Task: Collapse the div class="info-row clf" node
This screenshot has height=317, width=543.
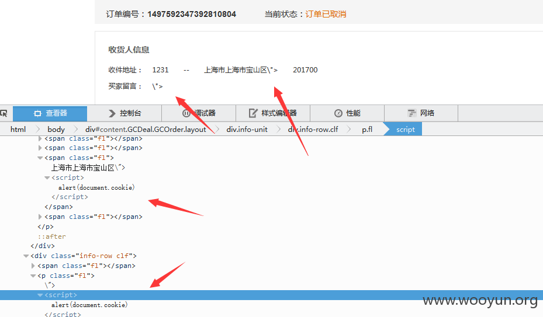Action: pyautogui.click(x=26, y=256)
